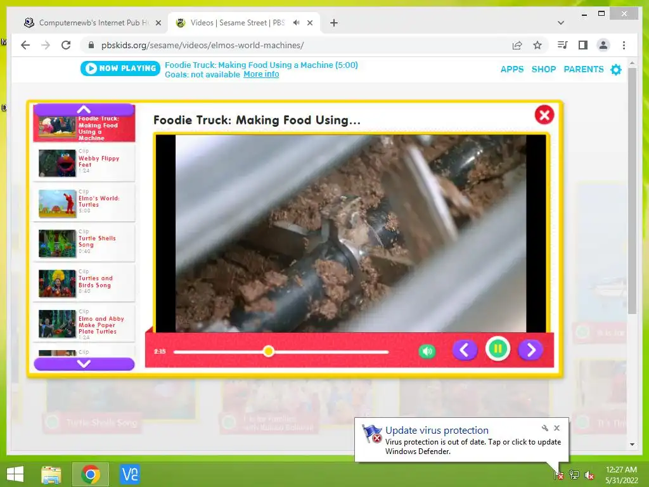
Task: Play Elmo and Abby Paper Plate Turtles
Action: 84,323
